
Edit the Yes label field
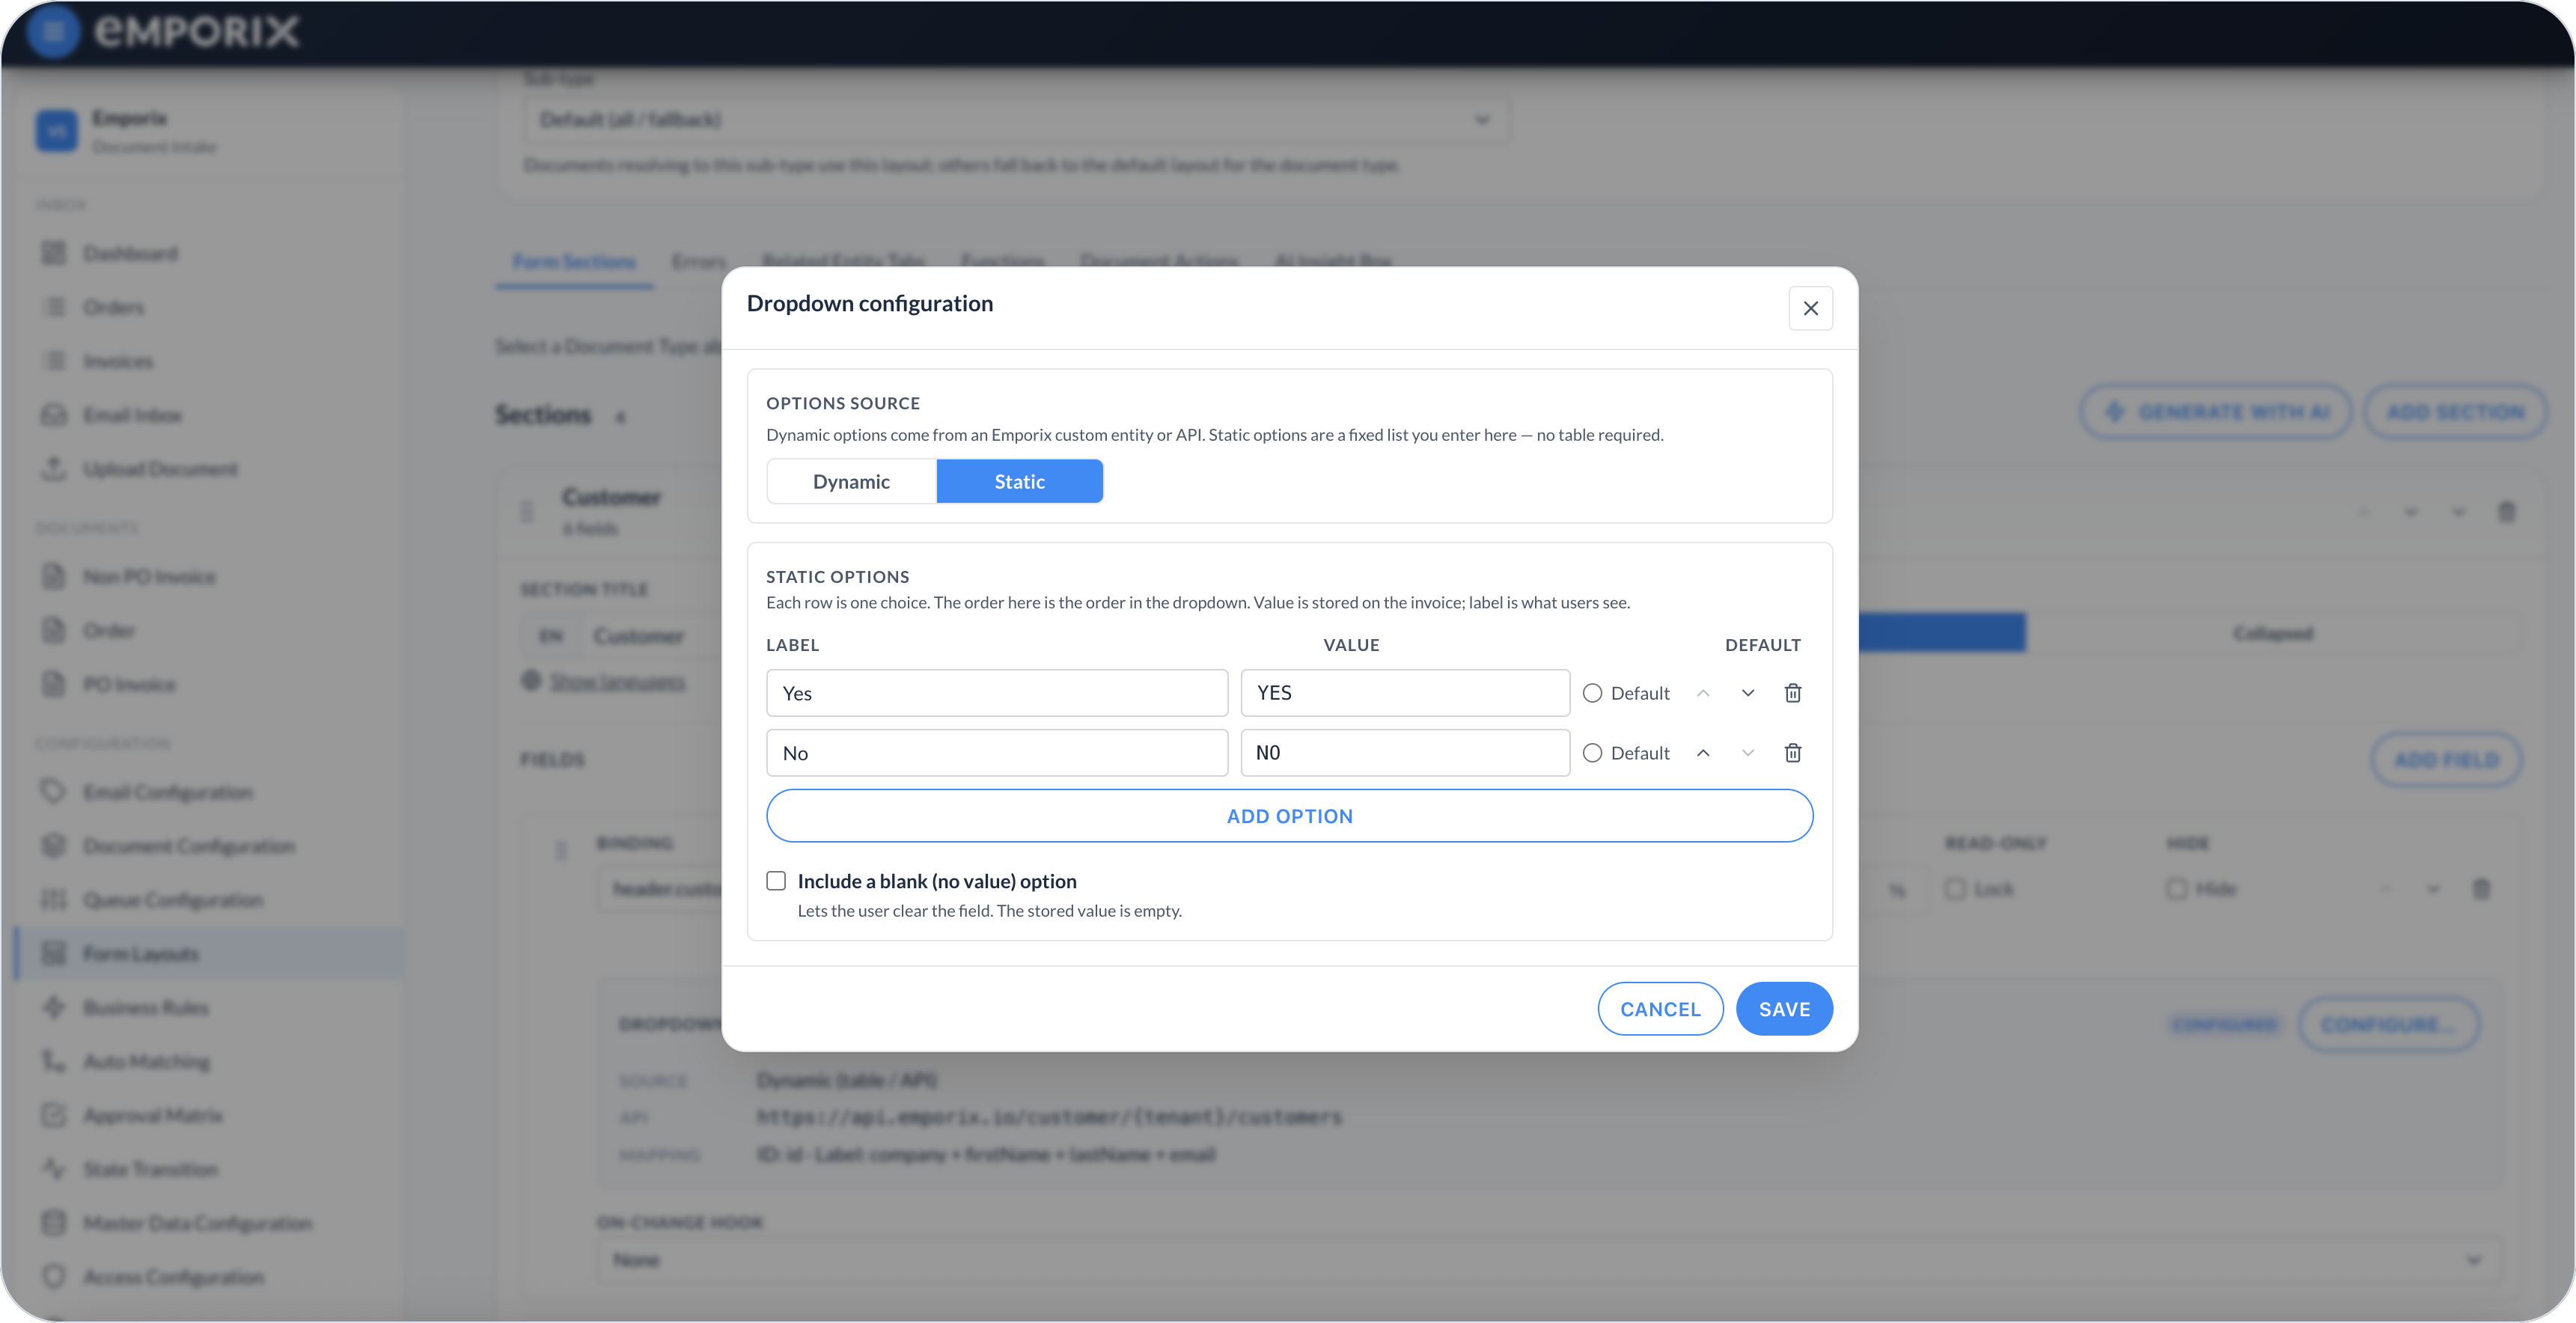[996, 693]
